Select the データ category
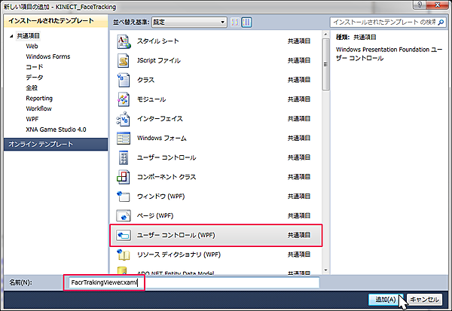This screenshot has width=452, height=311. click(x=35, y=78)
